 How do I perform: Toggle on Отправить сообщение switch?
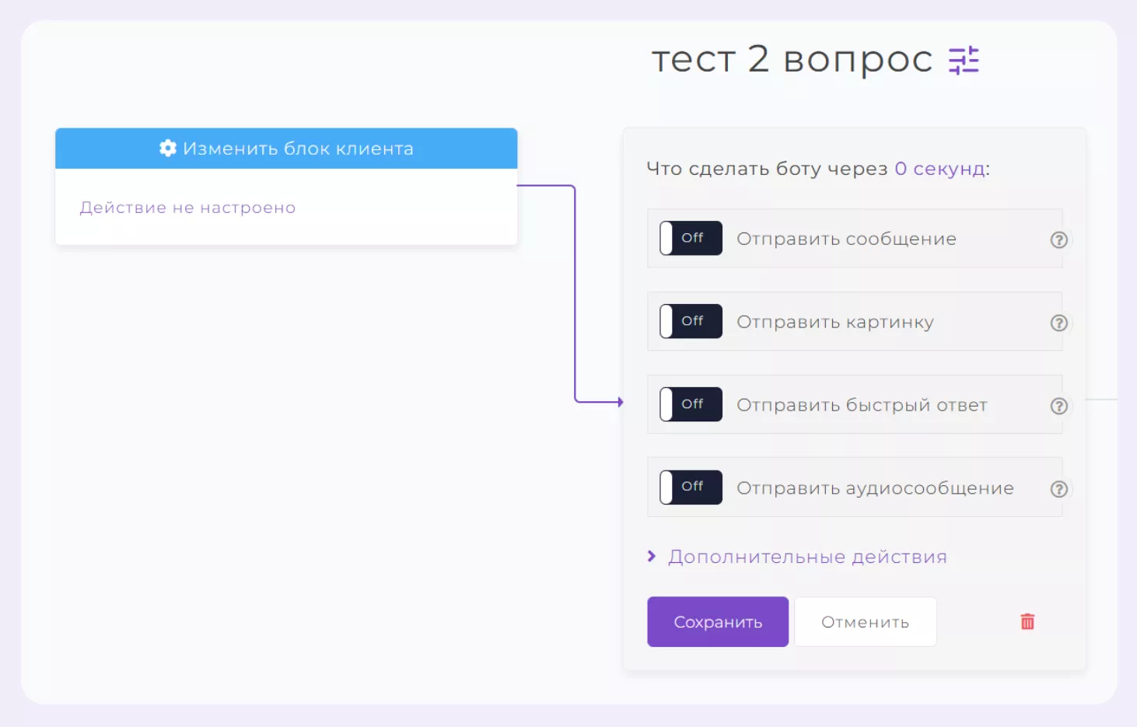point(691,238)
